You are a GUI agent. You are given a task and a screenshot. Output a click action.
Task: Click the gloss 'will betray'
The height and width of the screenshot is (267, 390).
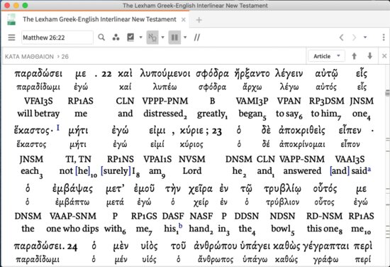coord(38,114)
